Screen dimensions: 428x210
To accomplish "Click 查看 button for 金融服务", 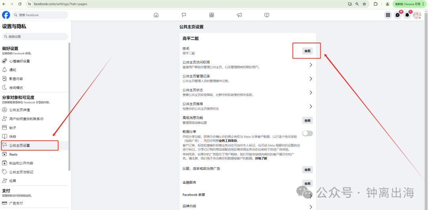I will click(x=308, y=183).
